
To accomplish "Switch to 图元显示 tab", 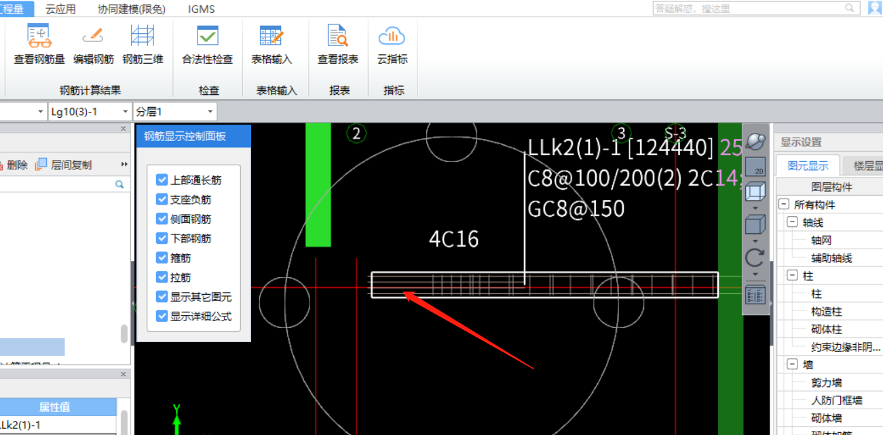I will tap(808, 165).
